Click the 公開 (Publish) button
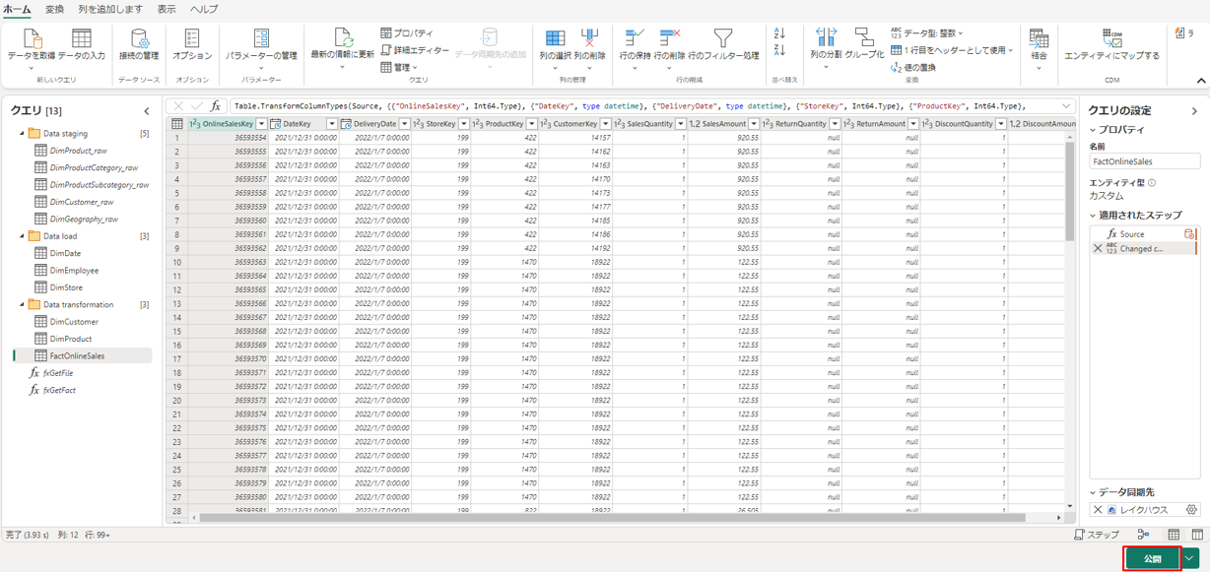The height and width of the screenshot is (572, 1210). [1152, 559]
